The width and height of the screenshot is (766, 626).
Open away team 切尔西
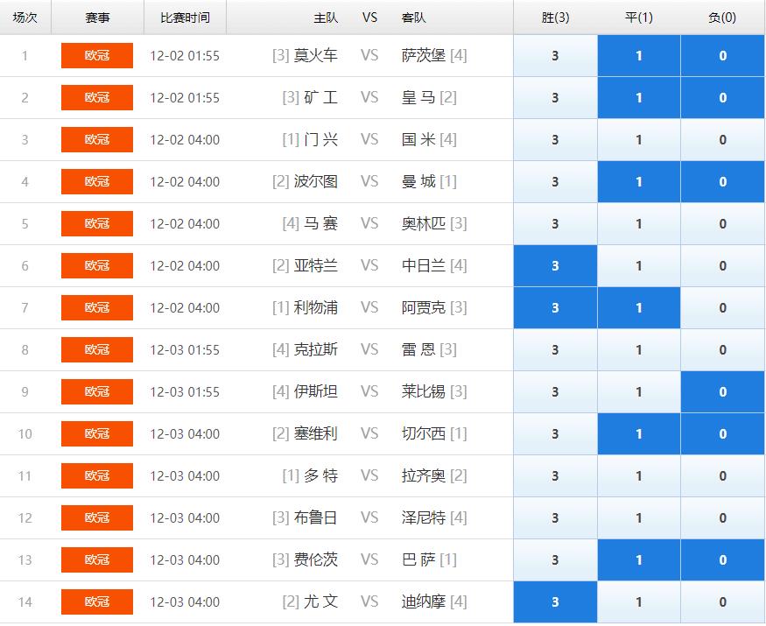(x=424, y=434)
